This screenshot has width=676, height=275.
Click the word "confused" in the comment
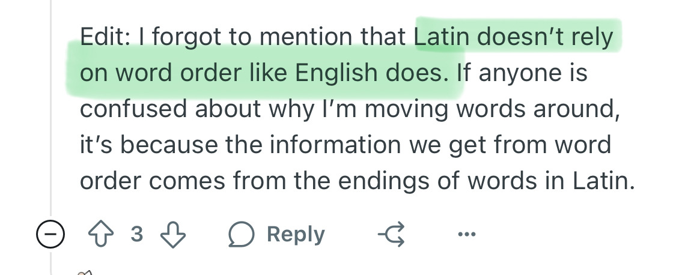133,109
